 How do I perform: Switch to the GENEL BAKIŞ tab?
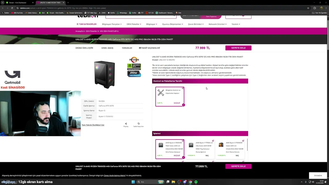107,48
